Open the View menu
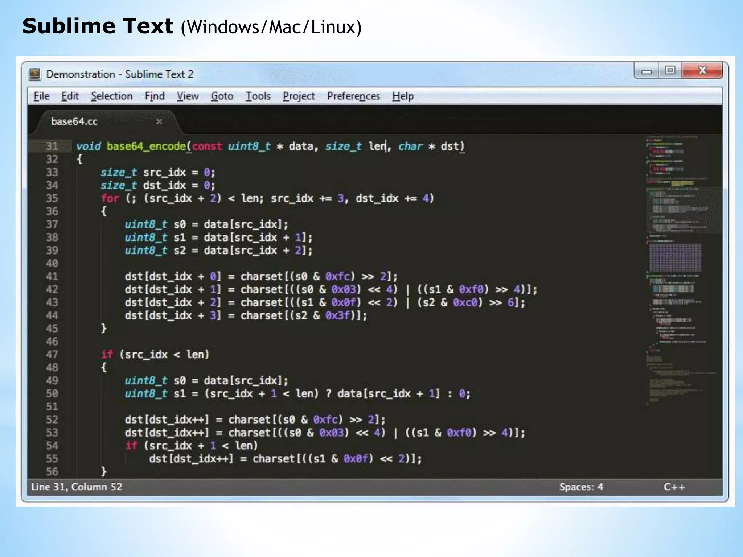 click(188, 96)
